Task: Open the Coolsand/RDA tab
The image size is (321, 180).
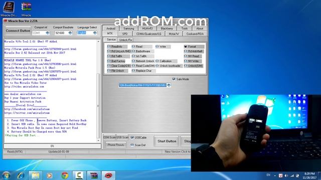Action: 195,34
